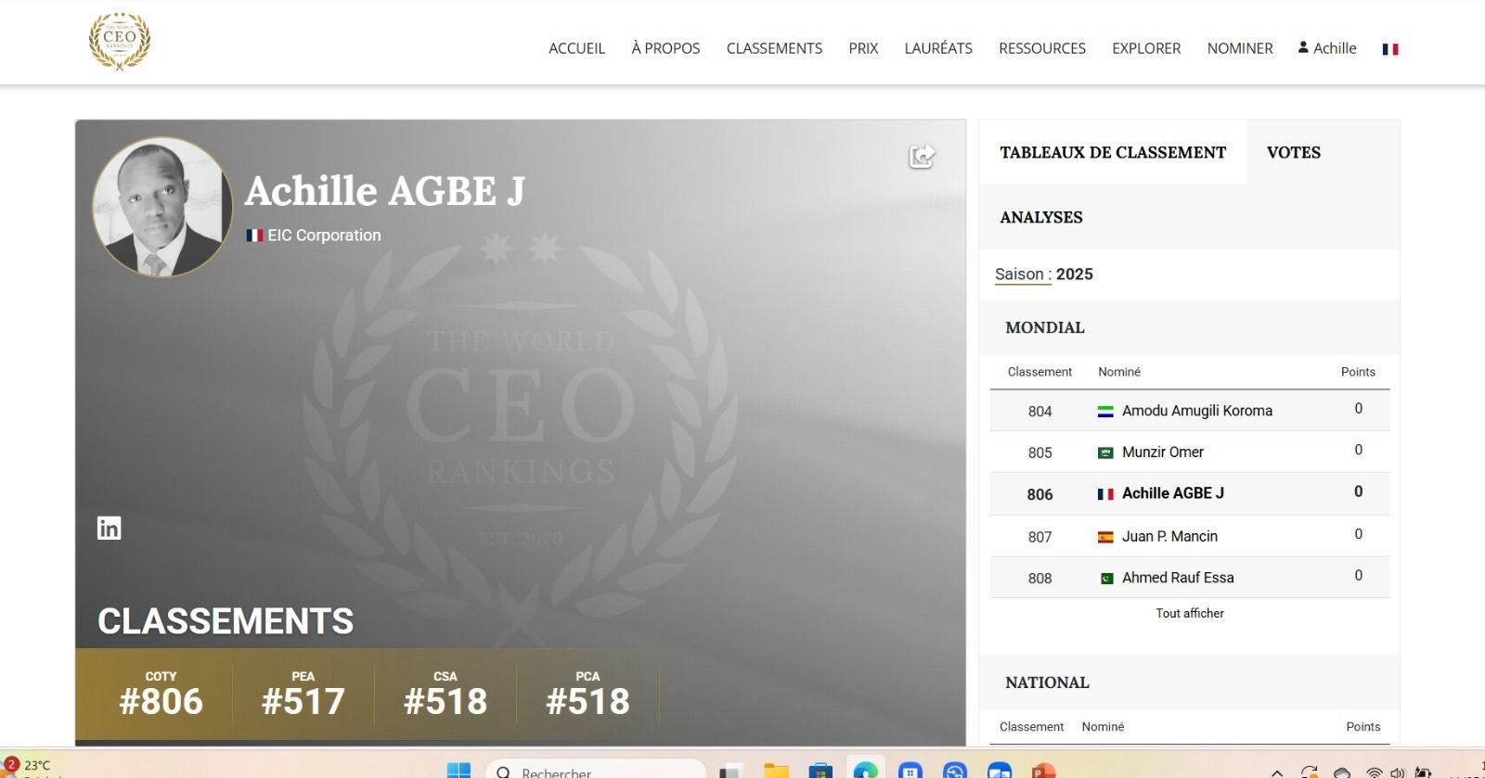The height and width of the screenshot is (778, 1485).
Task: Open the LinkedIn profile icon
Action: [110, 528]
